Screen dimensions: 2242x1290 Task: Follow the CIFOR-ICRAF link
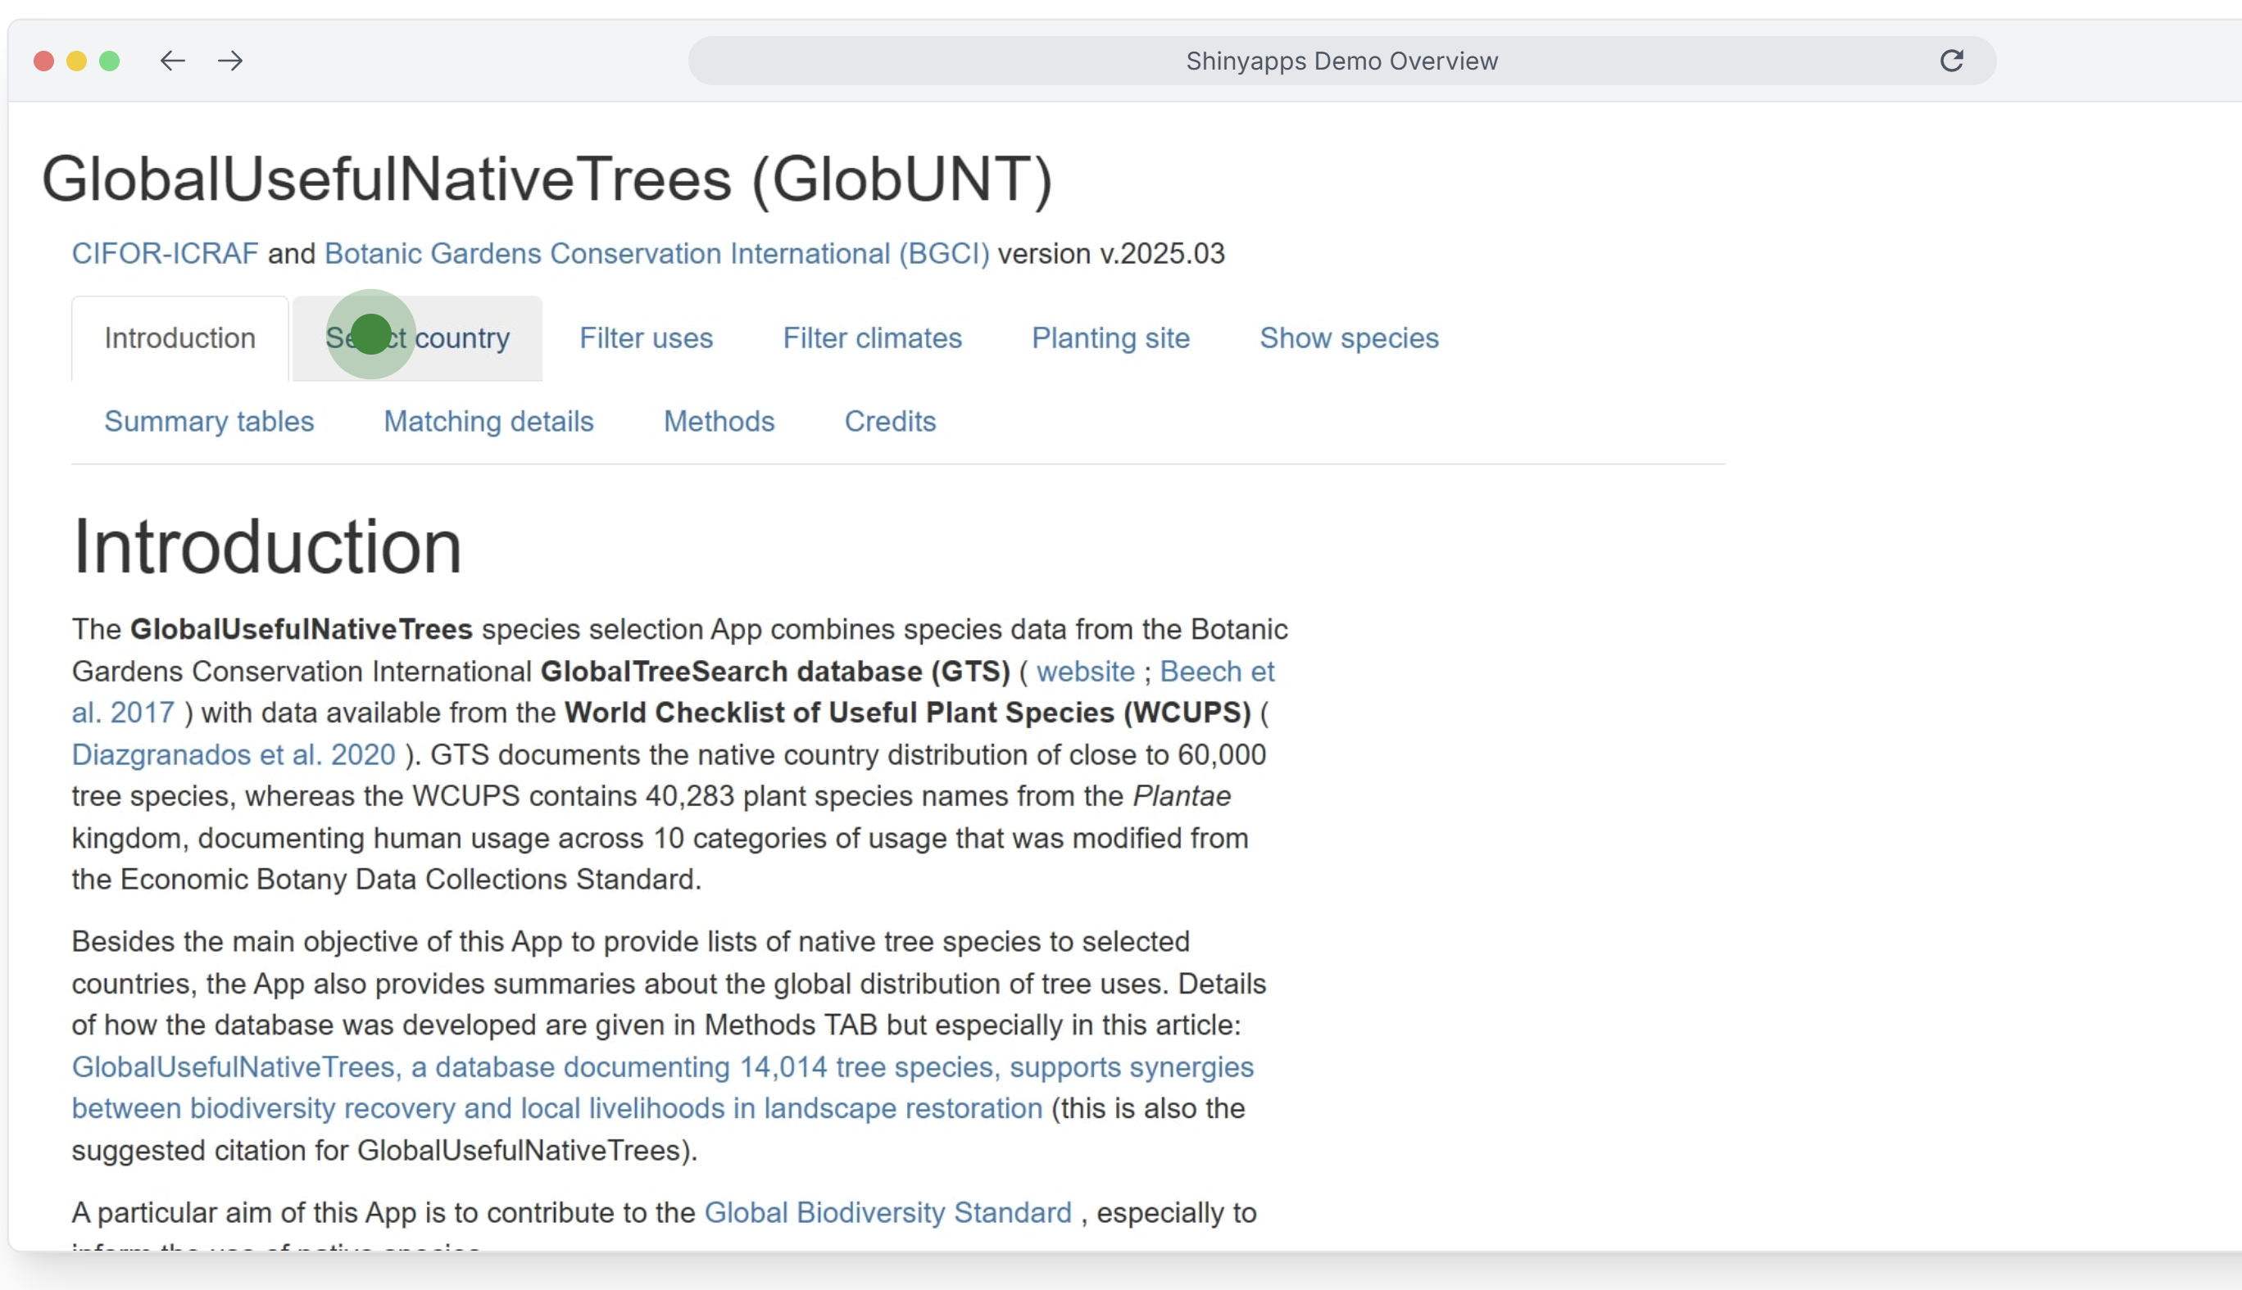point(165,254)
